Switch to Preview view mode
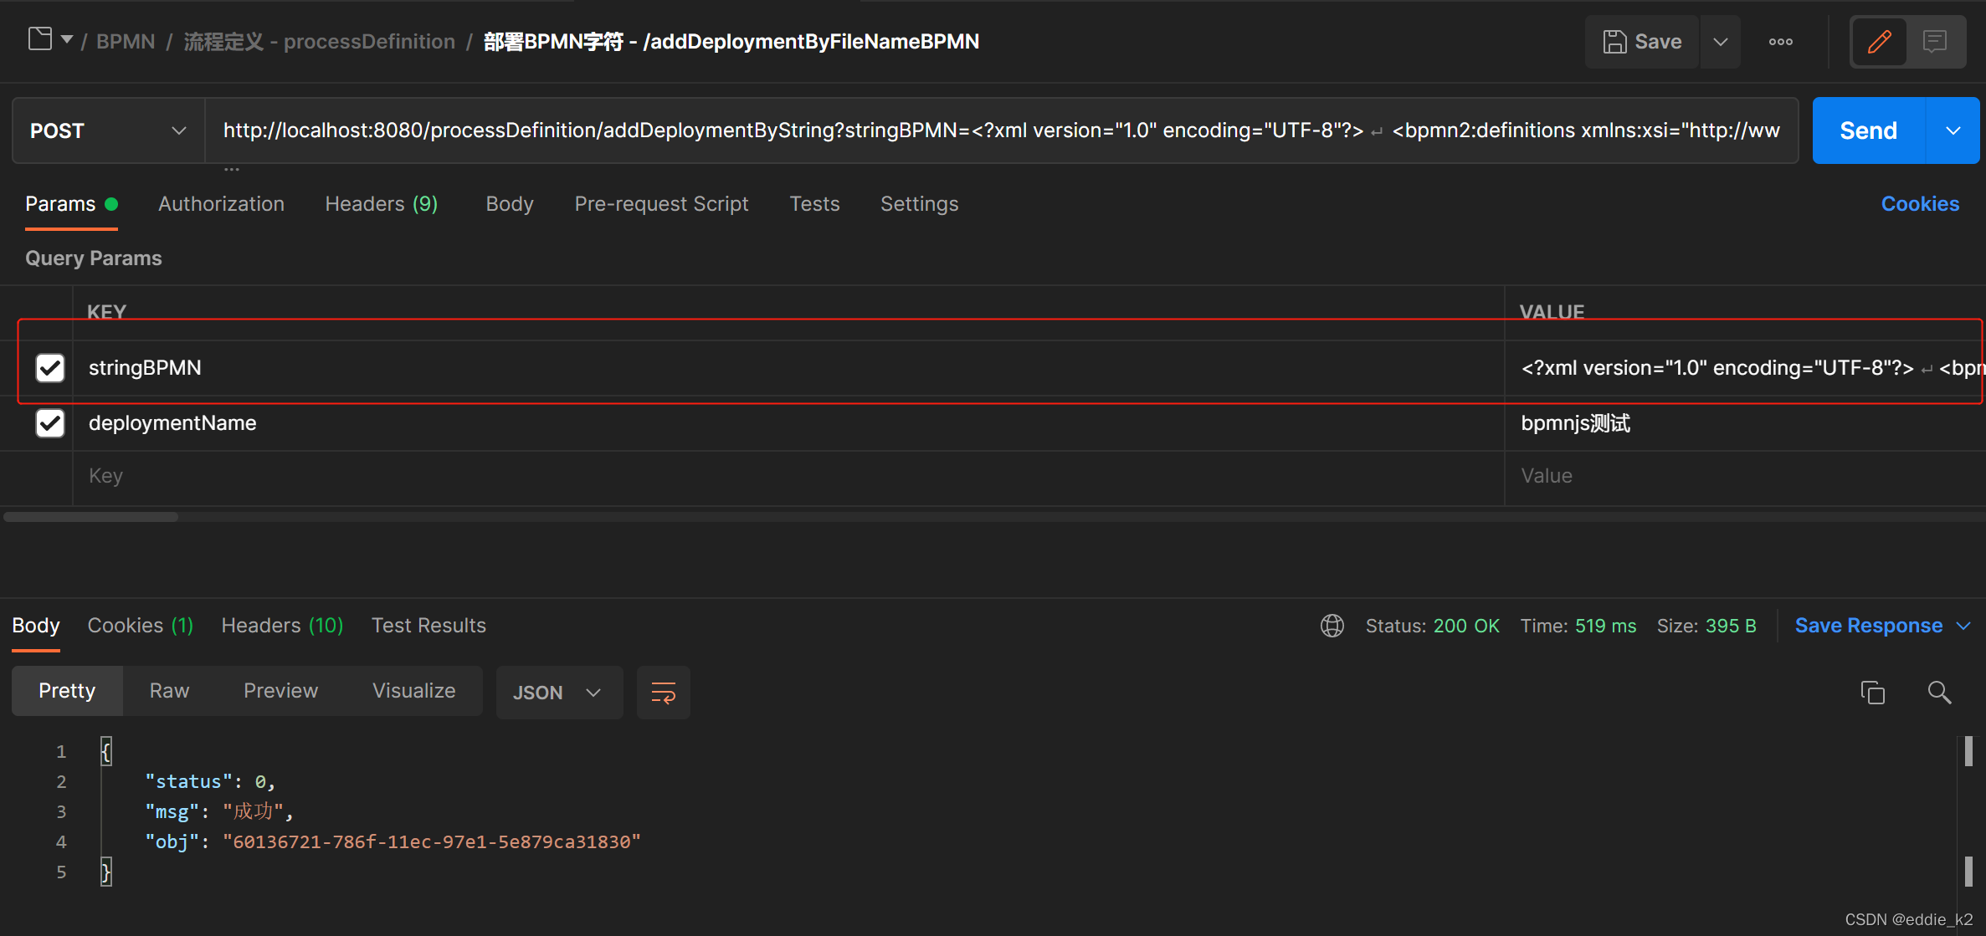This screenshot has height=936, width=1986. (x=280, y=691)
